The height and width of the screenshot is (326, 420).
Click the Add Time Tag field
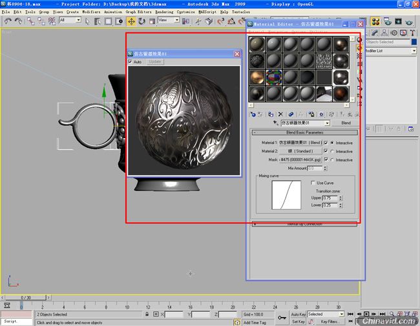pyautogui.click(x=255, y=323)
